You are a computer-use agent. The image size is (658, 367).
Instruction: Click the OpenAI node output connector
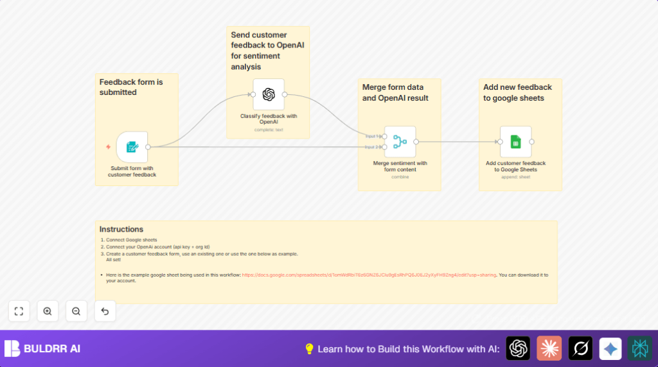(285, 95)
